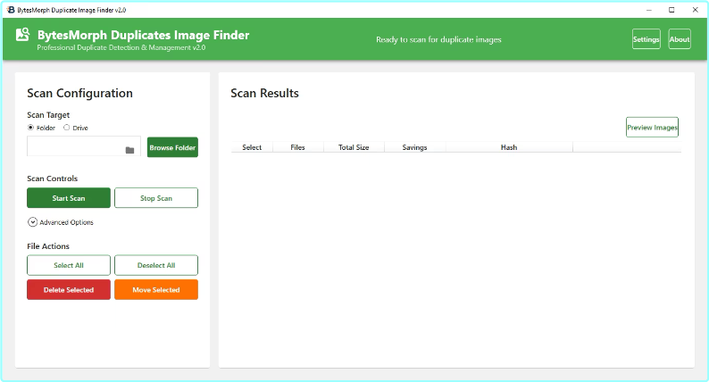The image size is (709, 382).
Task: Click the app icon in title bar
Action: [10, 9]
